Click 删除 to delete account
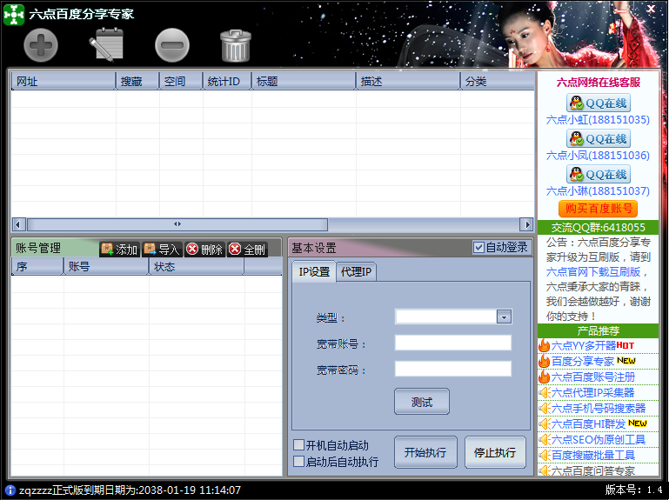This screenshot has height=500, width=669. tap(204, 250)
